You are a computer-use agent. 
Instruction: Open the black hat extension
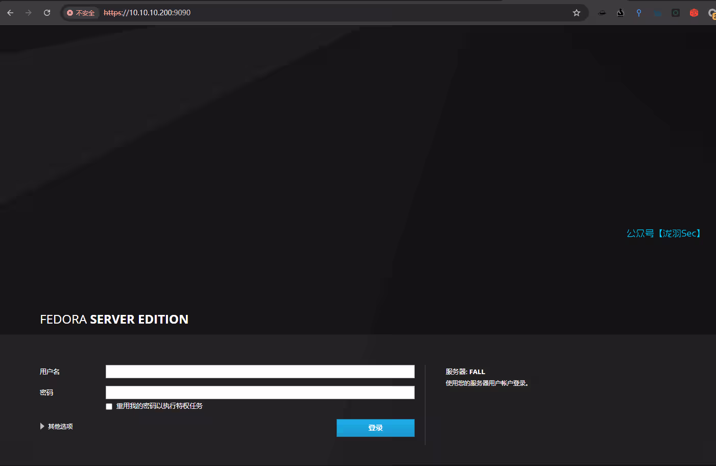click(602, 13)
